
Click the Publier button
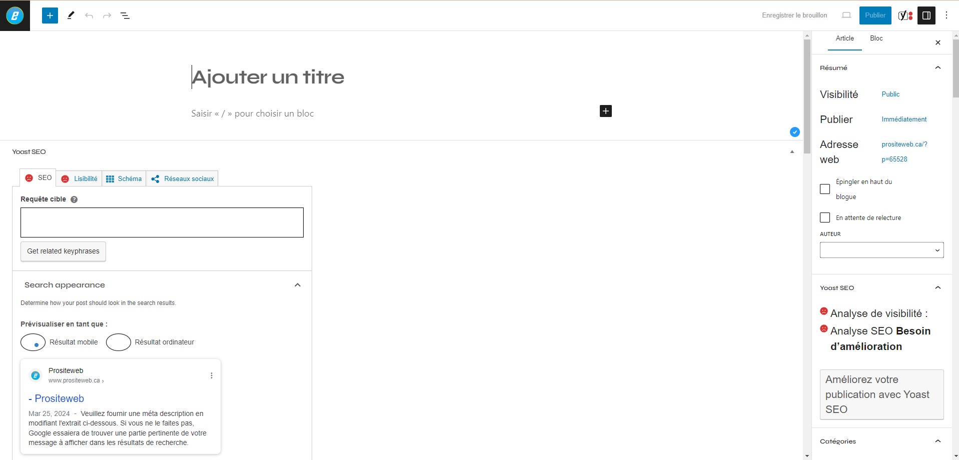875,15
